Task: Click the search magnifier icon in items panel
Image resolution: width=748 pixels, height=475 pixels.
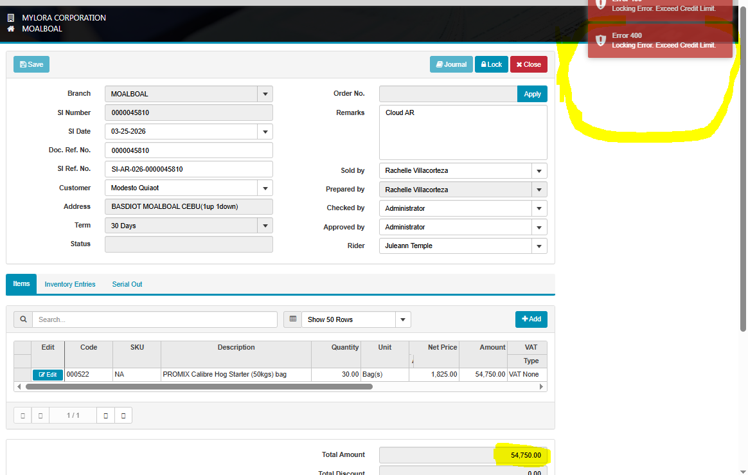Action: pyautogui.click(x=23, y=319)
